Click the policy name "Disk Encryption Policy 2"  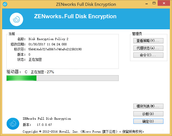48,39
